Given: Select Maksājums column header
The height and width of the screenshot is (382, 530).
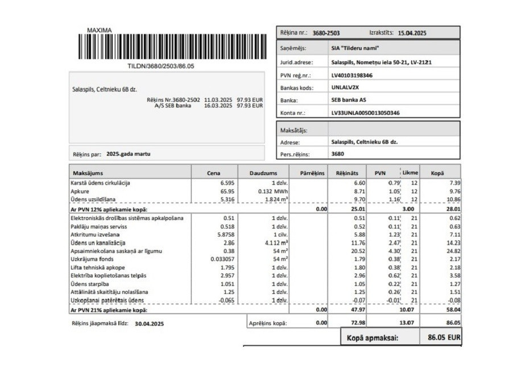Looking at the screenshot, I should point(130,173).
